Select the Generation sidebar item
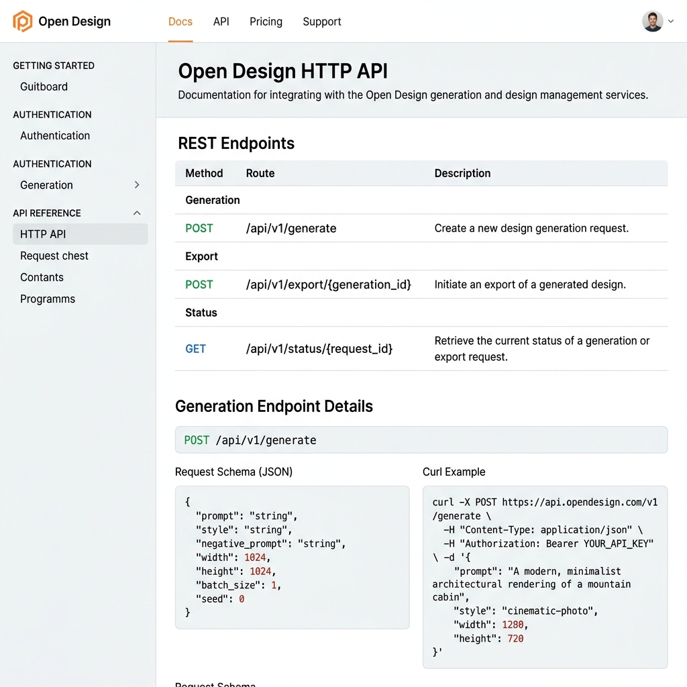Screen dimensions: 687x687 coord(46,185)
